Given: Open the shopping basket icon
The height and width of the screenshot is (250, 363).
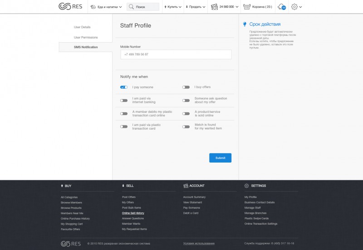Looking at the screenshot, I should click(247, 7).
